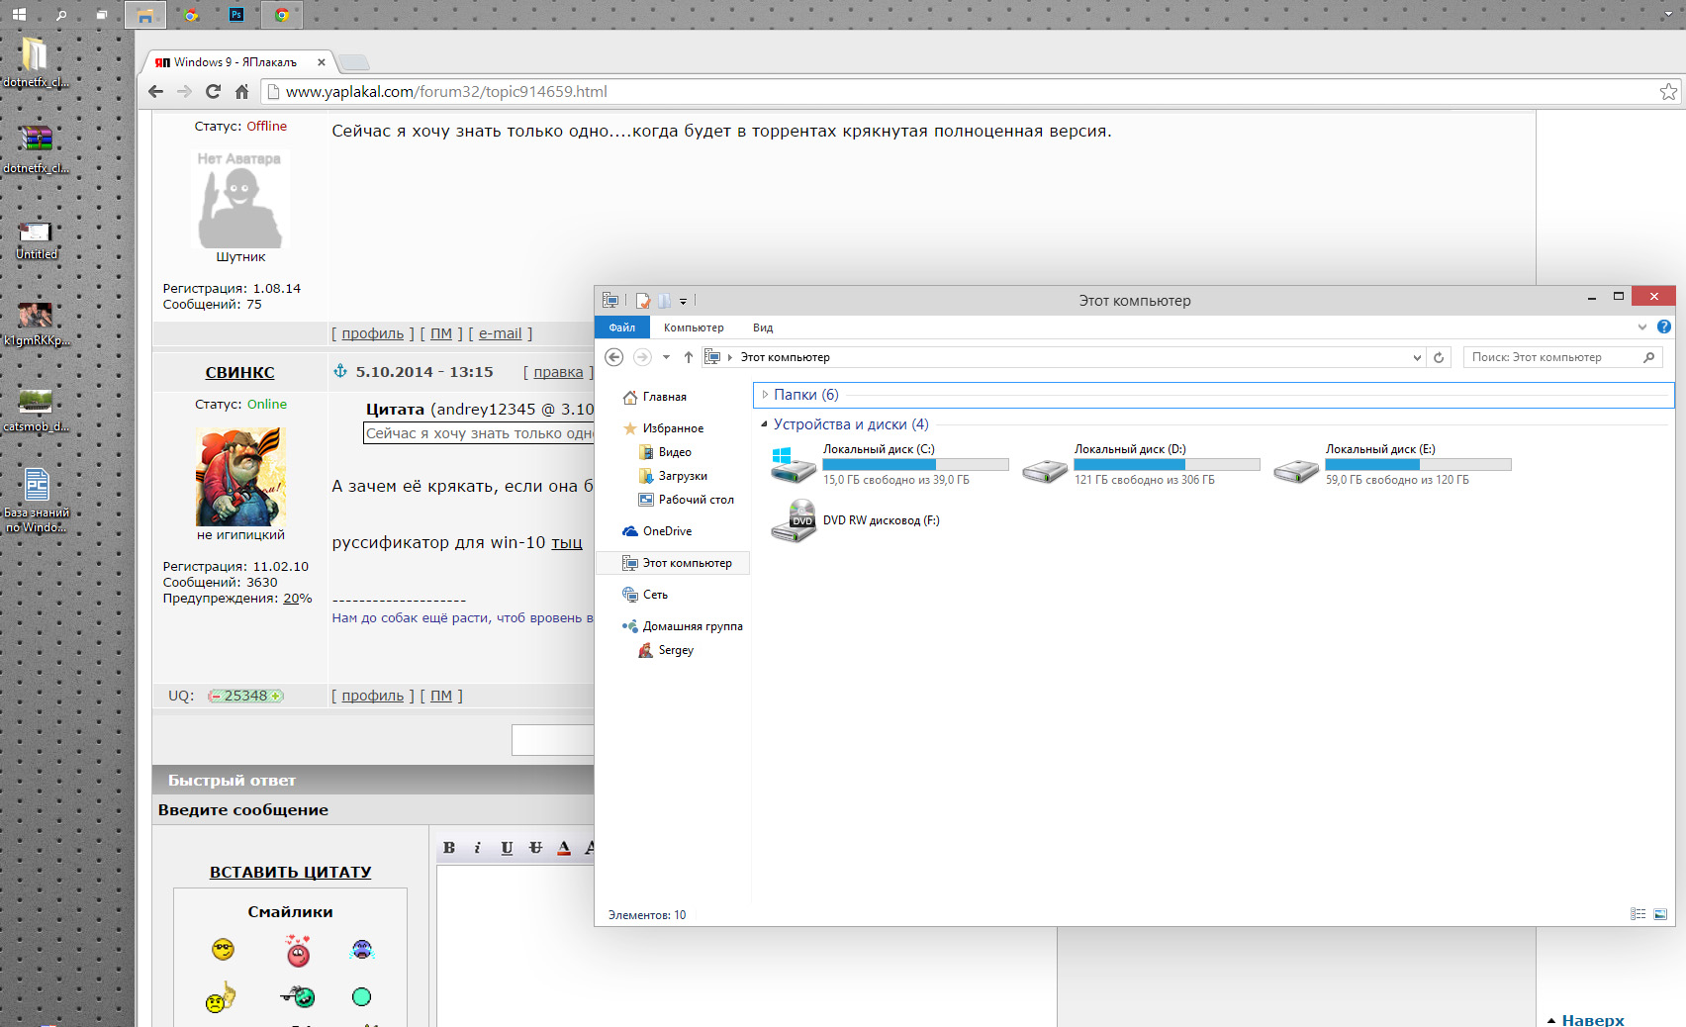This screenshot has width=1686, height=1027.
Task: Select Этот компьютер in navigation pane
Action: click(673, 563)
